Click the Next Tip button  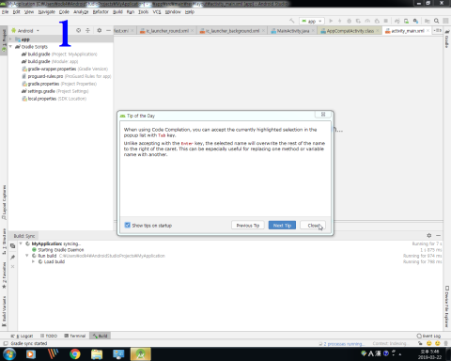click(282, 225)
